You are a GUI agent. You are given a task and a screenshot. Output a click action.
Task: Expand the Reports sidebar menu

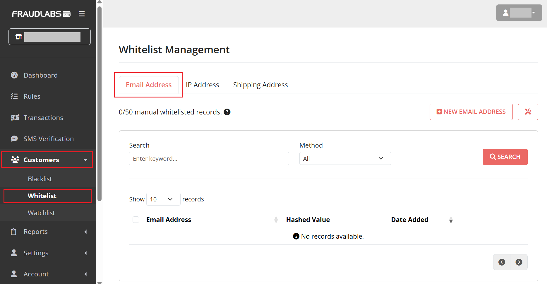48,232
